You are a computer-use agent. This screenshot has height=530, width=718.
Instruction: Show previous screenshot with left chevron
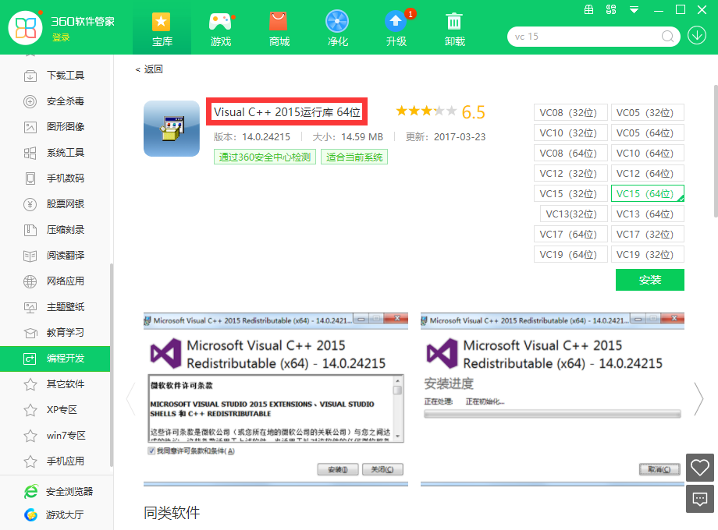130,399
